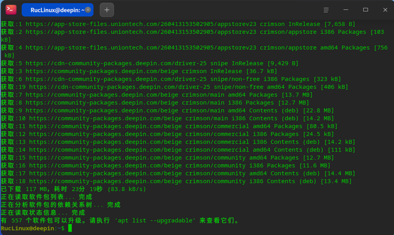Click the beige crimson InRelease [36.7 kB] line

coord(139,71)
